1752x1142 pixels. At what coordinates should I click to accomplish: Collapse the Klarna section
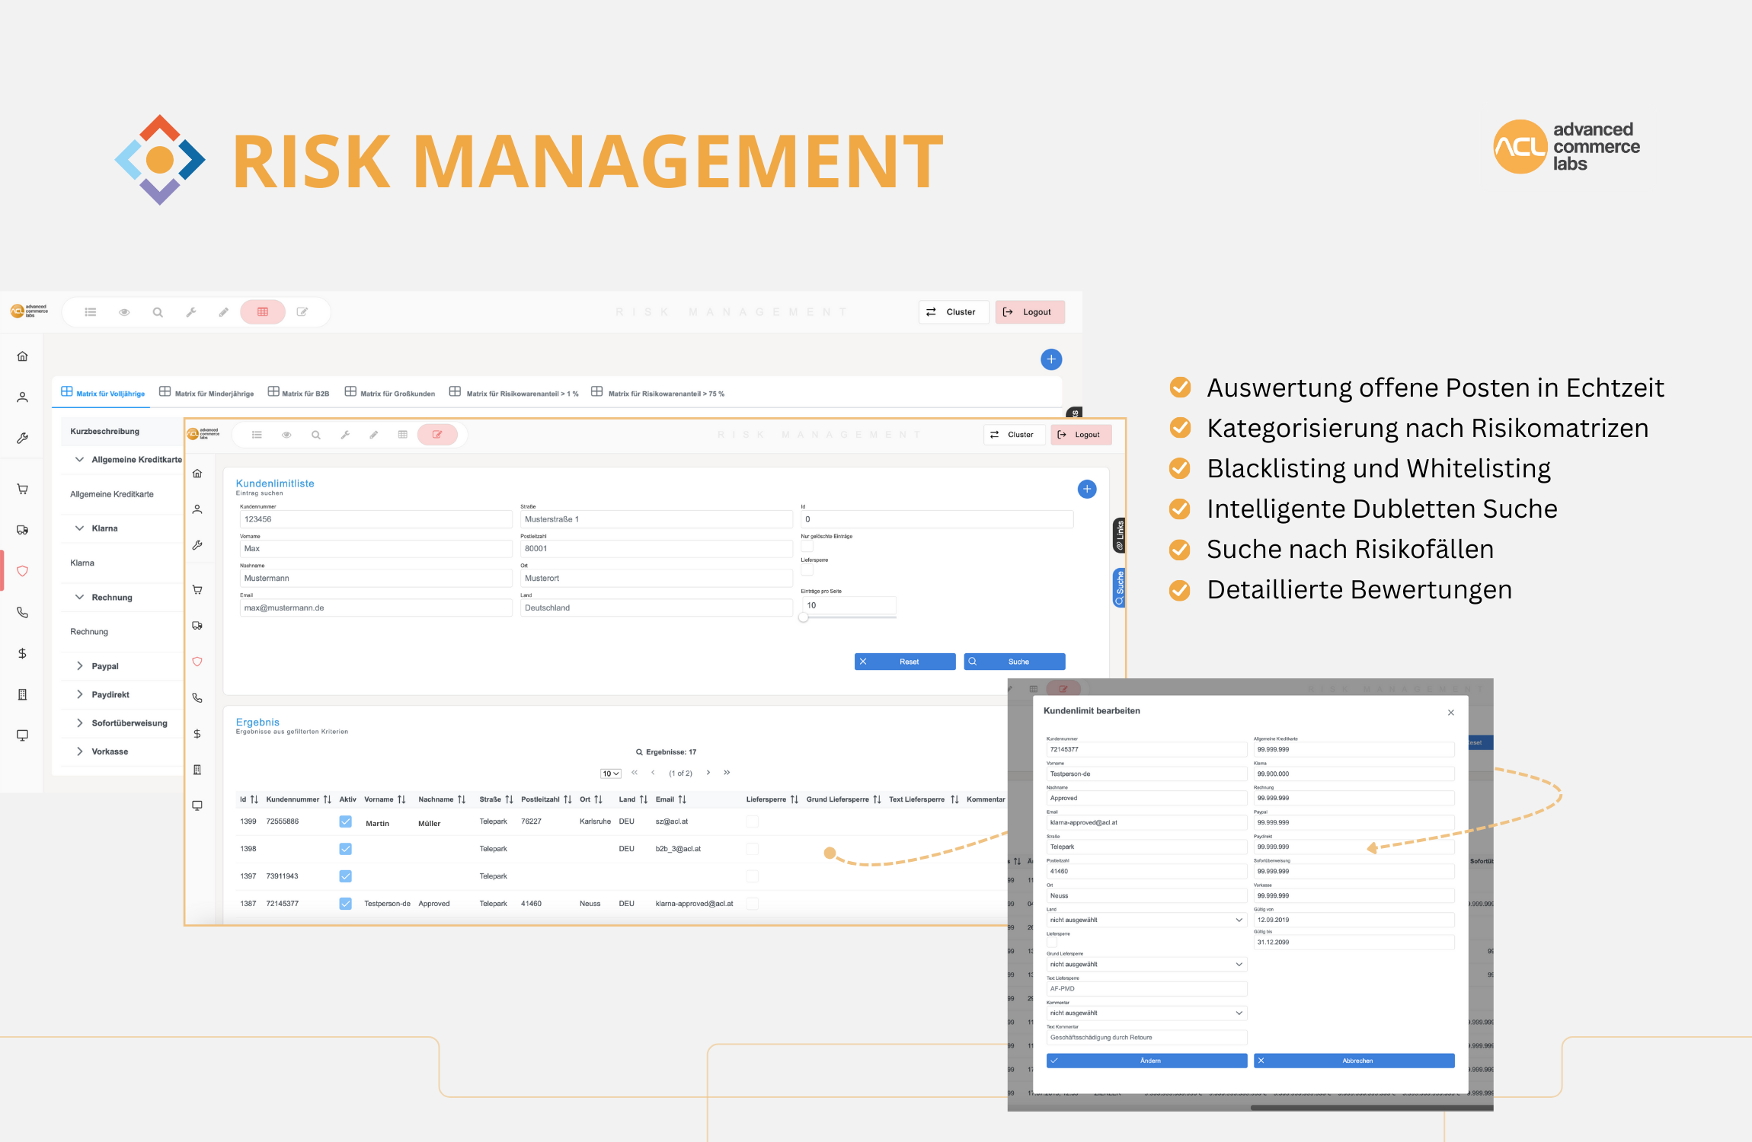tap(80, 528)
